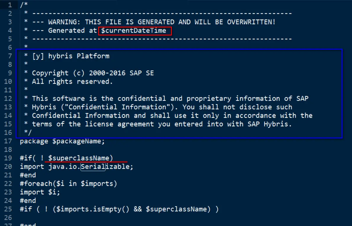Click the "import java.io.Serializable;" line
The image size is (352, 226).
coord(77,167)
